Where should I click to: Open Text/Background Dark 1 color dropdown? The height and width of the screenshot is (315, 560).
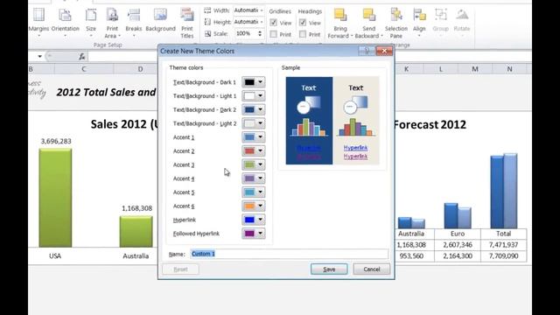tap(260, 82)
